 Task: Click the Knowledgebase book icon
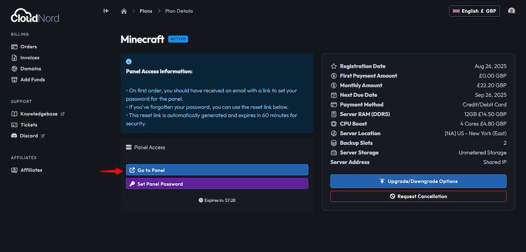(x=14, y=114)
